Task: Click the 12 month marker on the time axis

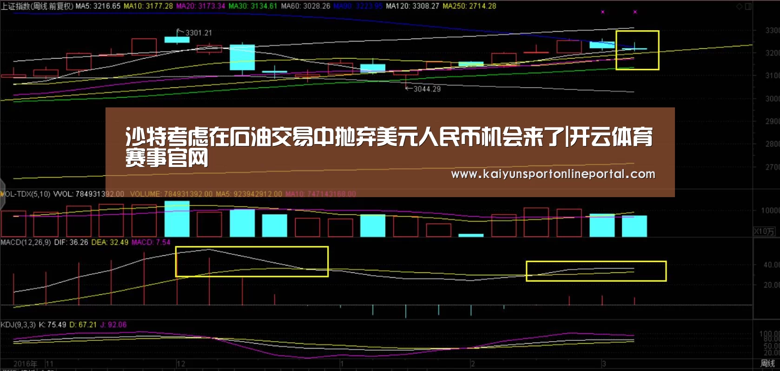Action: point(181,364)
